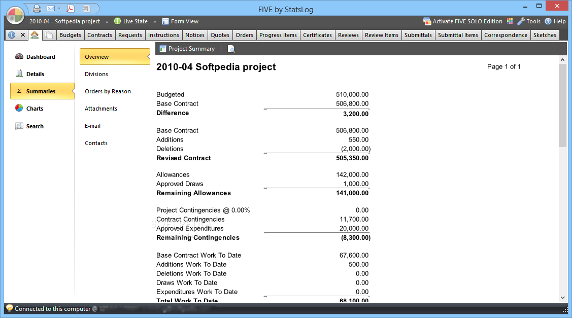Screen dimensions: 572x318
Task: Click the print preview page icon
Action: 231,49
